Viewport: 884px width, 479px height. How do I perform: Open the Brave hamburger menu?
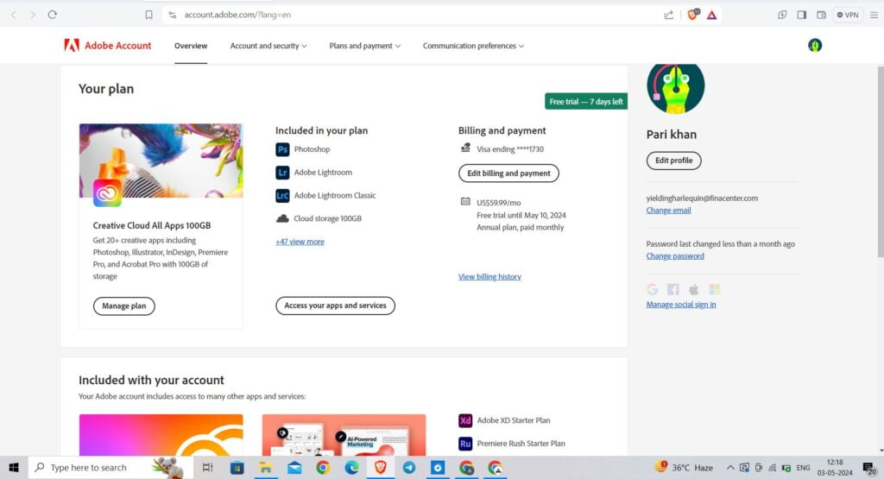874,15
